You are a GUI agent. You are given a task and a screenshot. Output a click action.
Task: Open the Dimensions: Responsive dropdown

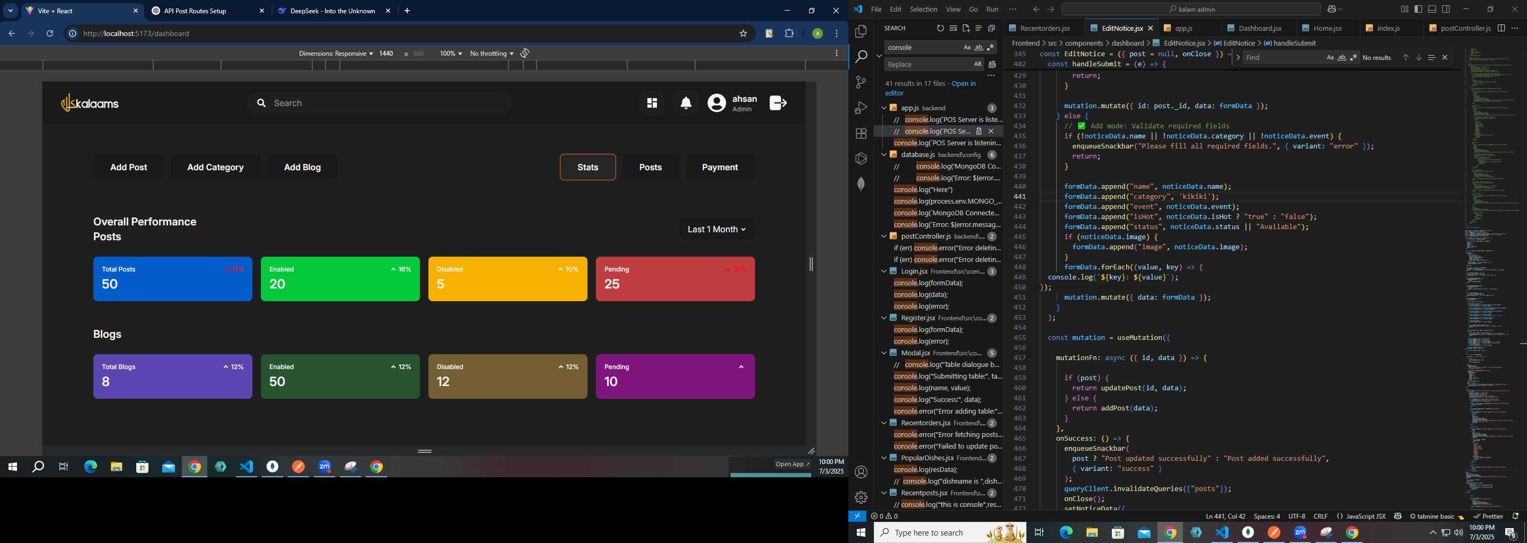tap(336, 54)
